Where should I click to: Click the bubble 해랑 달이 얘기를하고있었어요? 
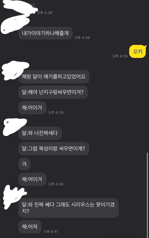54,76
